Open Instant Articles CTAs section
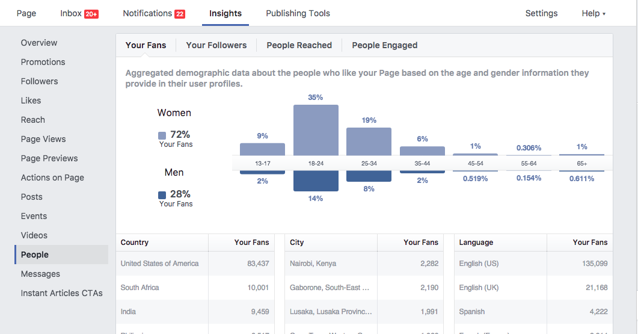Screen dimensions: 638x334 click(61, 293)
